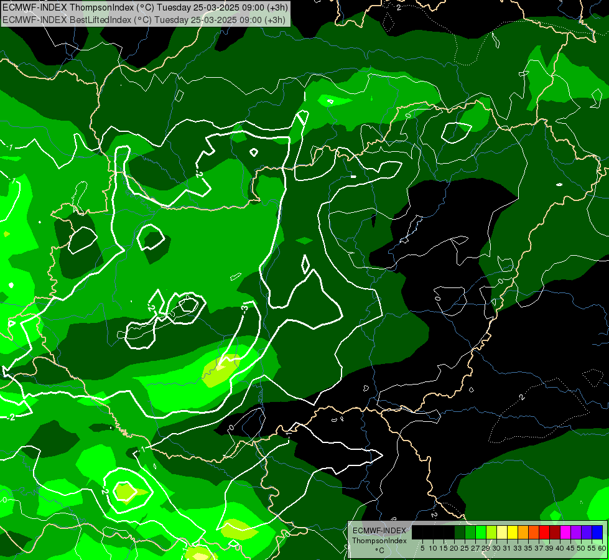The image size is (609, 560).
Task: Click the legend tick value 5
Action: point(422,548)
